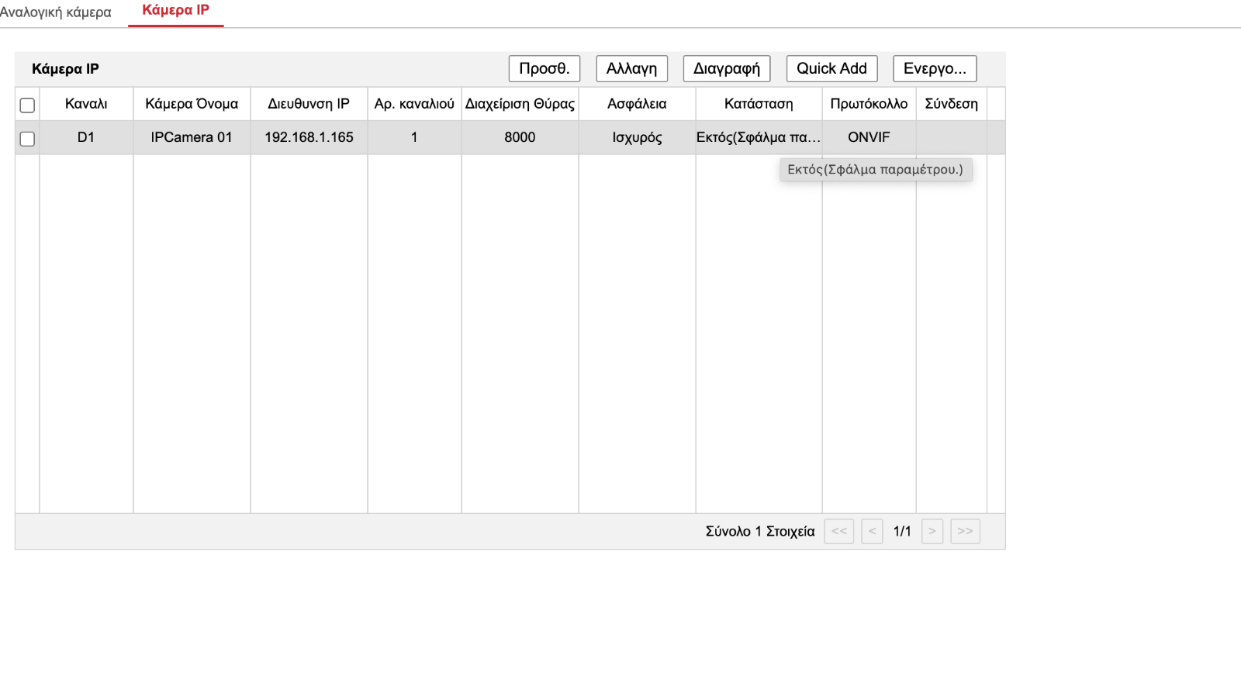The height and width of the screenshot is (700, 1241).
Task: Switch to the Αναλογική κάμερα tab
Action: coord(55,12)
